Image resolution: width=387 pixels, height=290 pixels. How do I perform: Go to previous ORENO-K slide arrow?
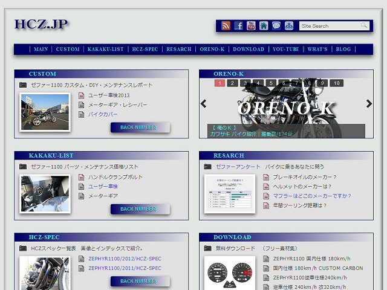pyautogui.click(x=204, y=104)
